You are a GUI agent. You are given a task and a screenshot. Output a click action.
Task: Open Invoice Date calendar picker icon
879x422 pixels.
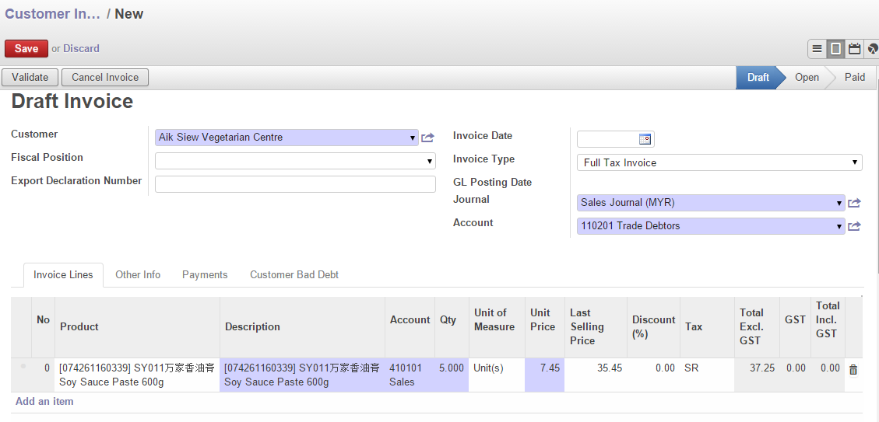645,139
